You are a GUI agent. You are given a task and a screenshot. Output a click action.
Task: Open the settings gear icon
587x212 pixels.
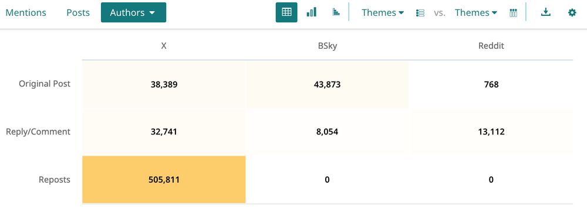click(x=572, y=13)
